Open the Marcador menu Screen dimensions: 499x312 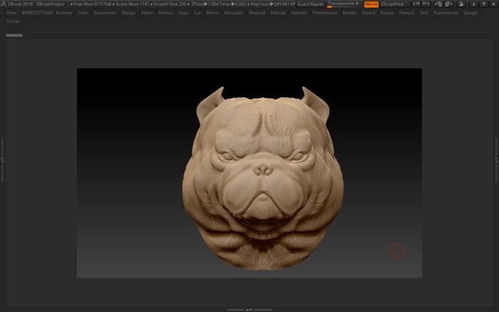point(233,12)
